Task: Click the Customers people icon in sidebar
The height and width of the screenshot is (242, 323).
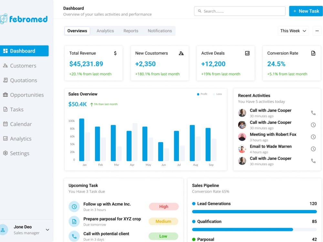Action: point(5,66)
